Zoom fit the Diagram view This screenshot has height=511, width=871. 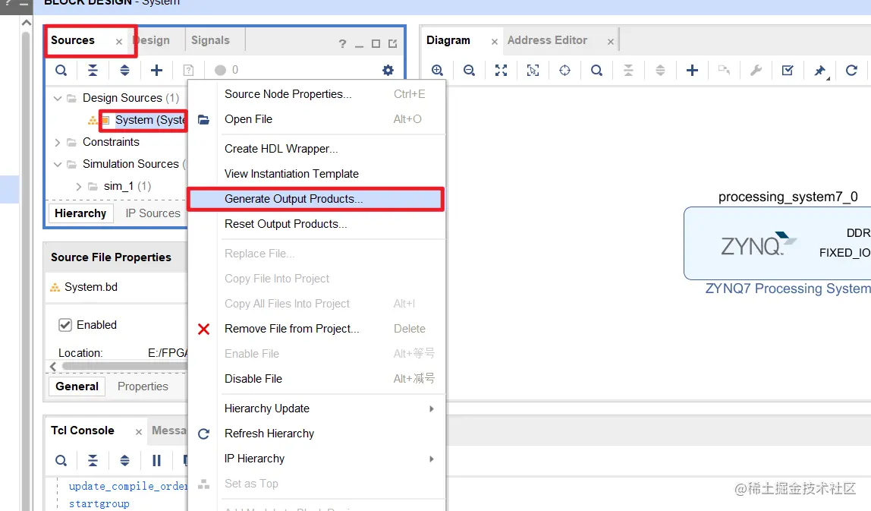[x=501, y=70]
